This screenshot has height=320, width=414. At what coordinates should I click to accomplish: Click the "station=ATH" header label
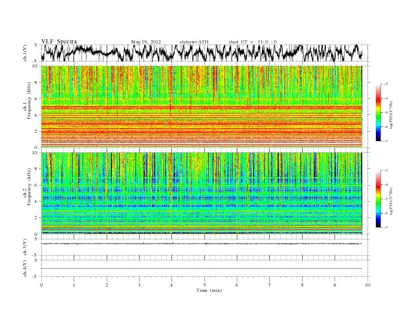coord(194,42)
